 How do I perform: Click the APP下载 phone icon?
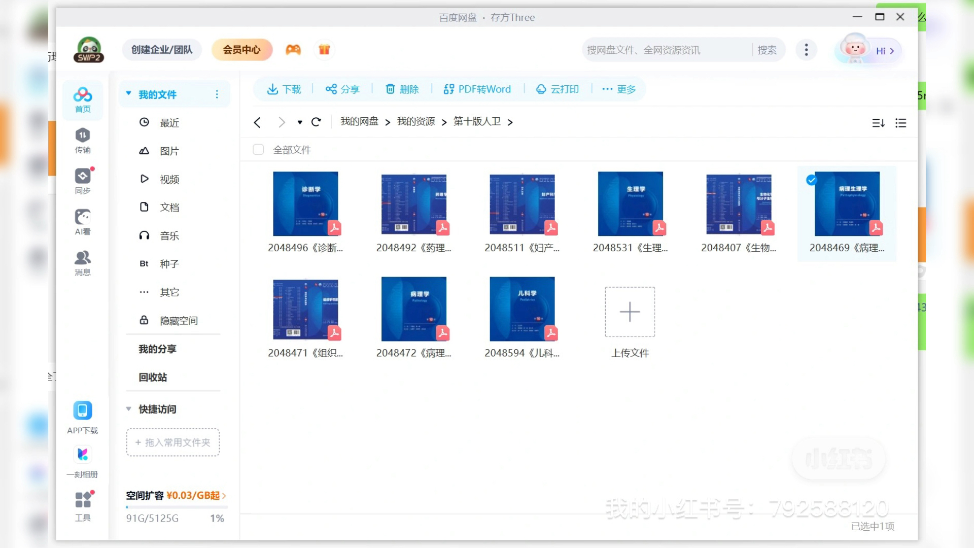(83, 410)
